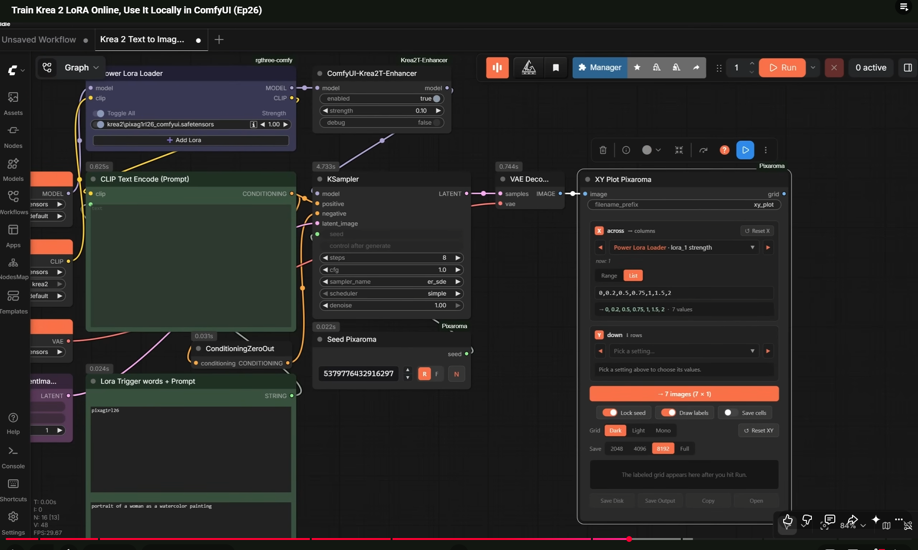Image resolution: width=918 pixels, height=550 pixels.
Task: Switch the Toggle All lora switch
Action: [x=98, y=113]
